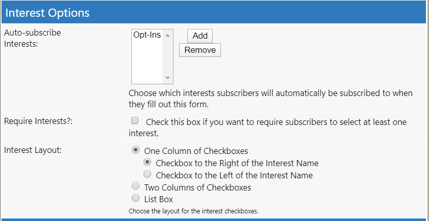Click 'Checkbox to the Left of the Interest Name' text

pyautogui.click(x=234, y=175)
